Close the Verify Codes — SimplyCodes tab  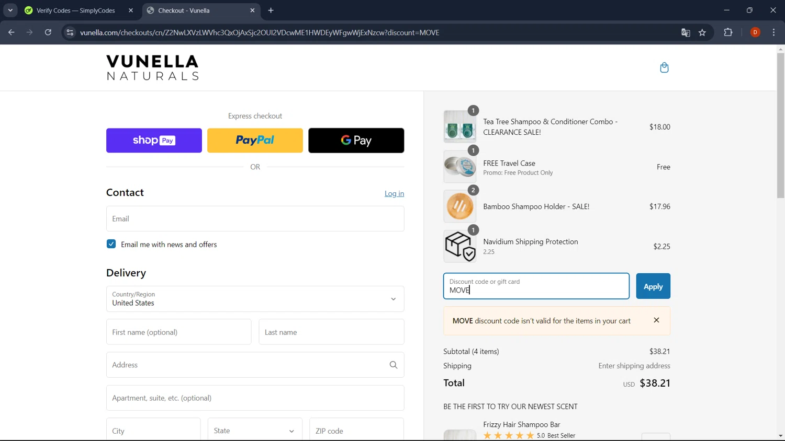131,10
